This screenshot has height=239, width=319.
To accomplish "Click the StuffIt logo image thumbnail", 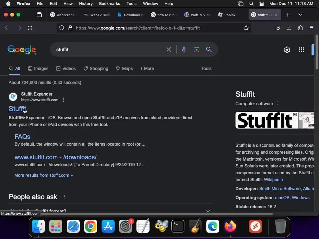I will (267, 120).
